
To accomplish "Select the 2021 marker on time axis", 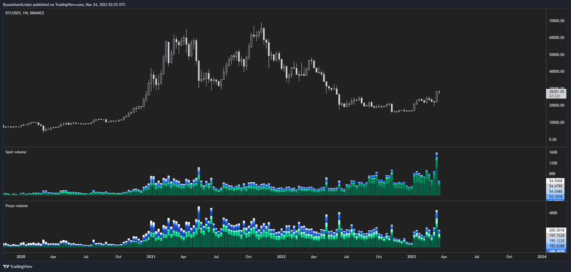I will pos(151,256).
